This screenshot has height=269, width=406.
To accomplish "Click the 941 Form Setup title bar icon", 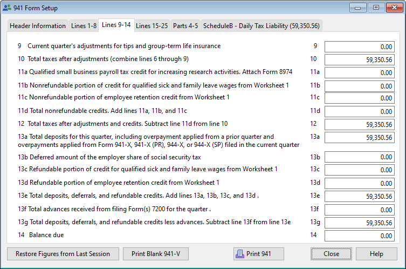I will [x=7, y=8].
